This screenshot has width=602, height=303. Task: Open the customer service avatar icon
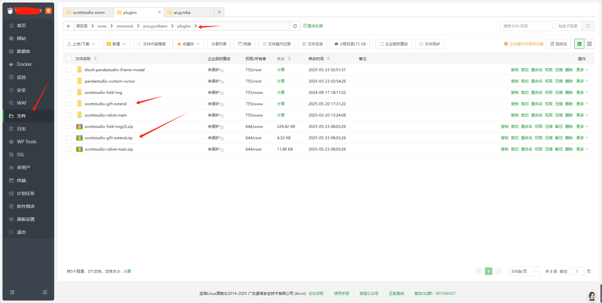pyautogui.click(x=592, y=296)
